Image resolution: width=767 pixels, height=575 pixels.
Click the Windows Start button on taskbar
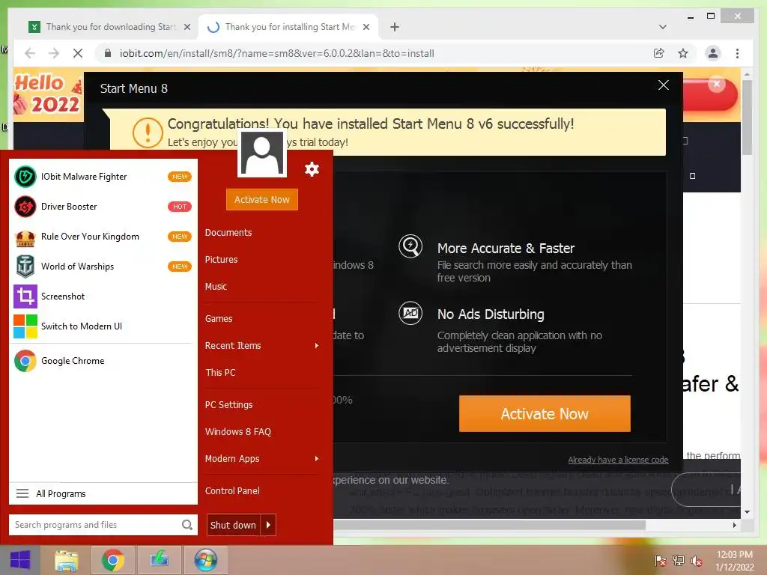[x=19, y=560]
